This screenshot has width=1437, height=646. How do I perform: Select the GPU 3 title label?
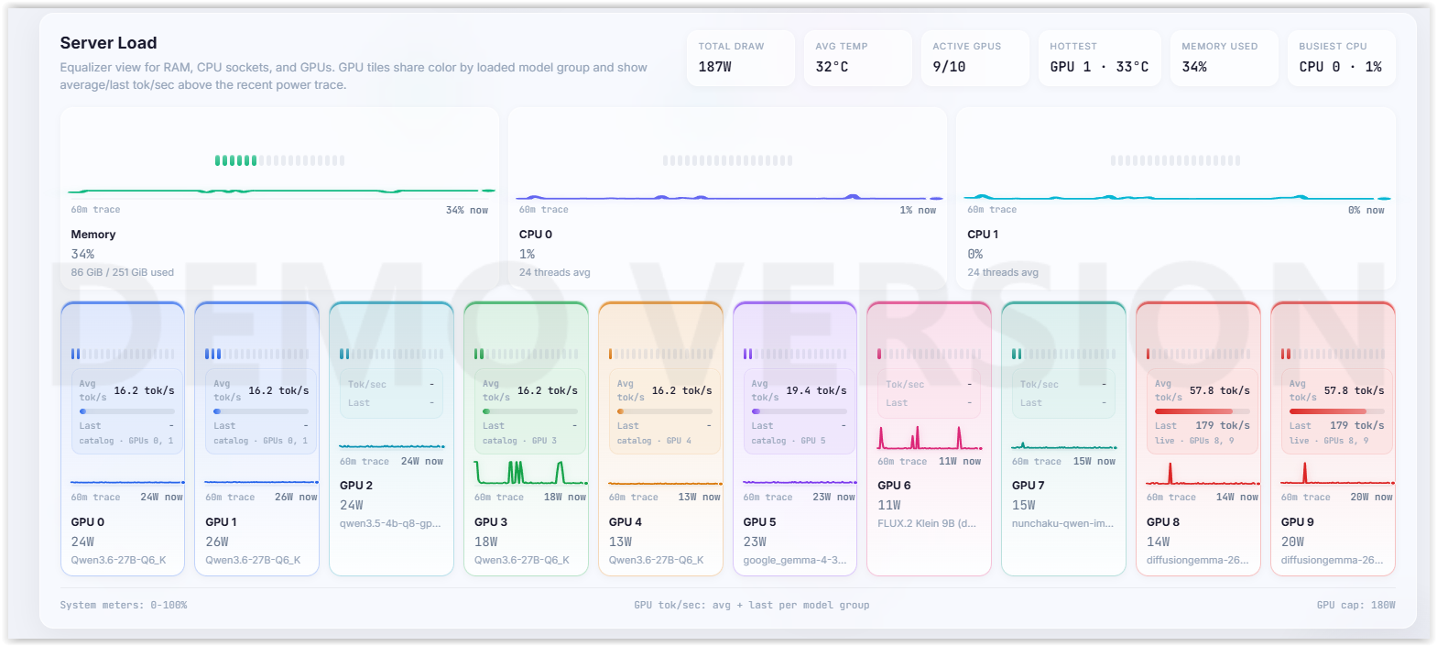pyautogui.click(x=491, y=522)
